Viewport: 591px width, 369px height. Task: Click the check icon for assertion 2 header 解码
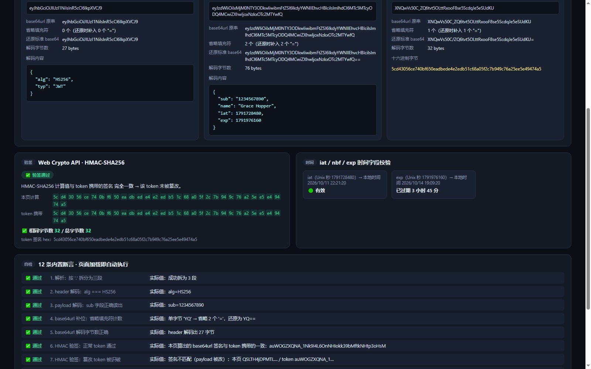(28, 292)
